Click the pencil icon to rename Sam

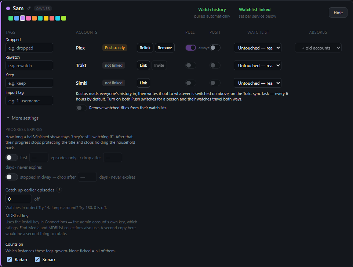pyautogui.click(x=29, y=8)
